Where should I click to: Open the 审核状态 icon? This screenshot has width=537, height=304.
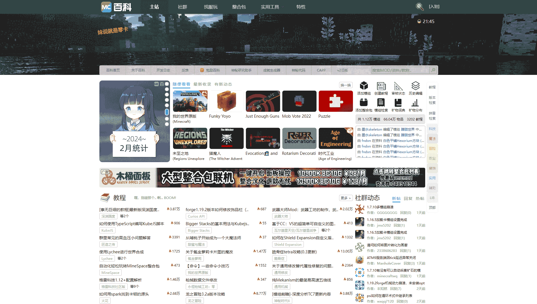point(398,86)
